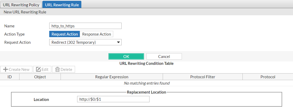Click the trash Delete icon
This screenshot has width=293, height=107.
[57, 69]
